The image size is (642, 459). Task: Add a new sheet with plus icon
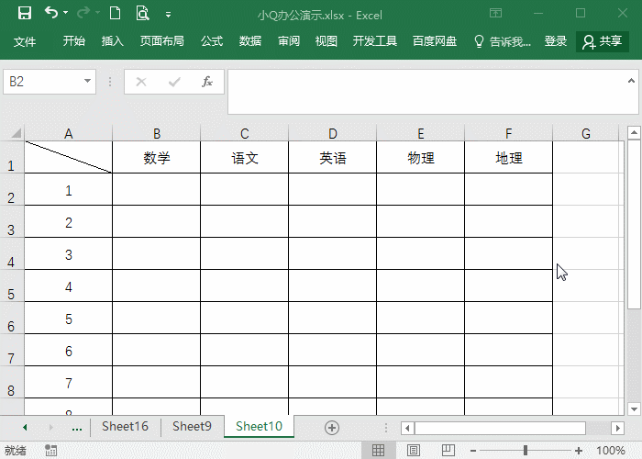click(332, 428)
